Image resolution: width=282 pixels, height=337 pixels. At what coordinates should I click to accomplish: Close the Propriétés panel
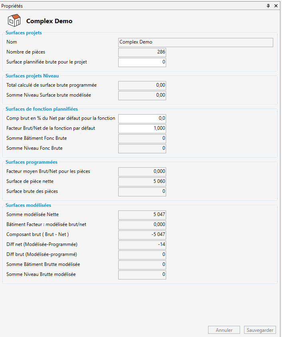[276, 6]
